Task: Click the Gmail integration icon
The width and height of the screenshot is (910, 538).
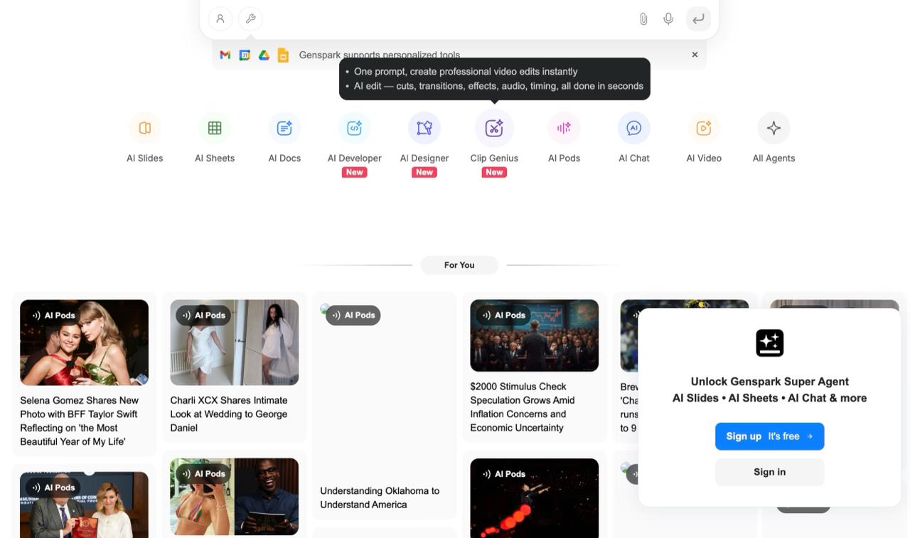Action: 225,55
